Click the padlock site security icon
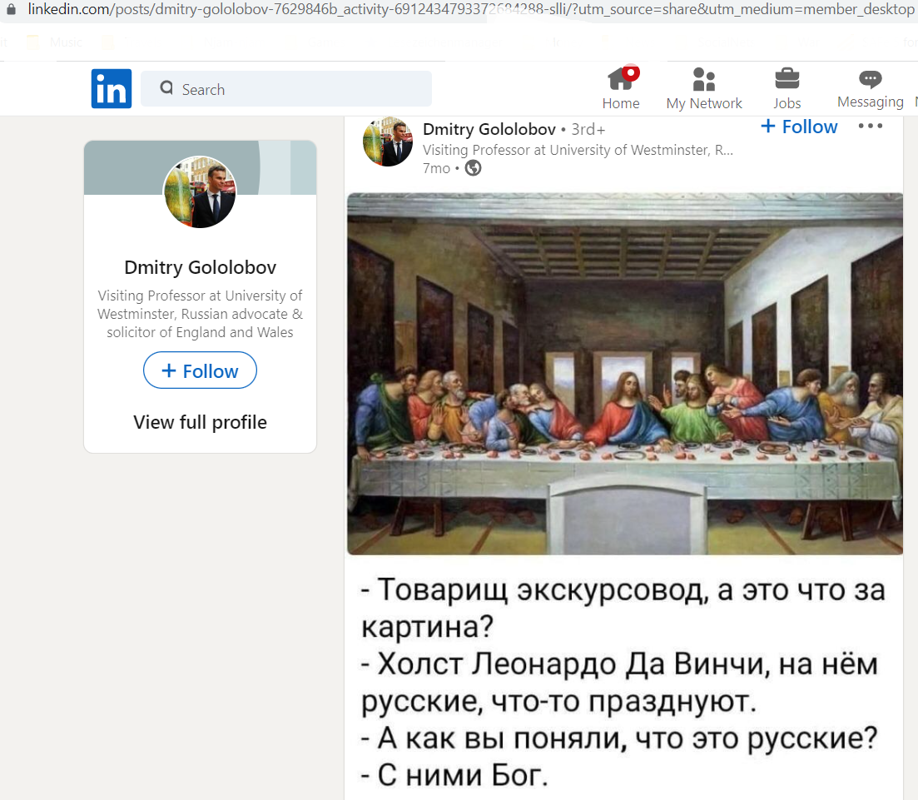 point(11,9)
